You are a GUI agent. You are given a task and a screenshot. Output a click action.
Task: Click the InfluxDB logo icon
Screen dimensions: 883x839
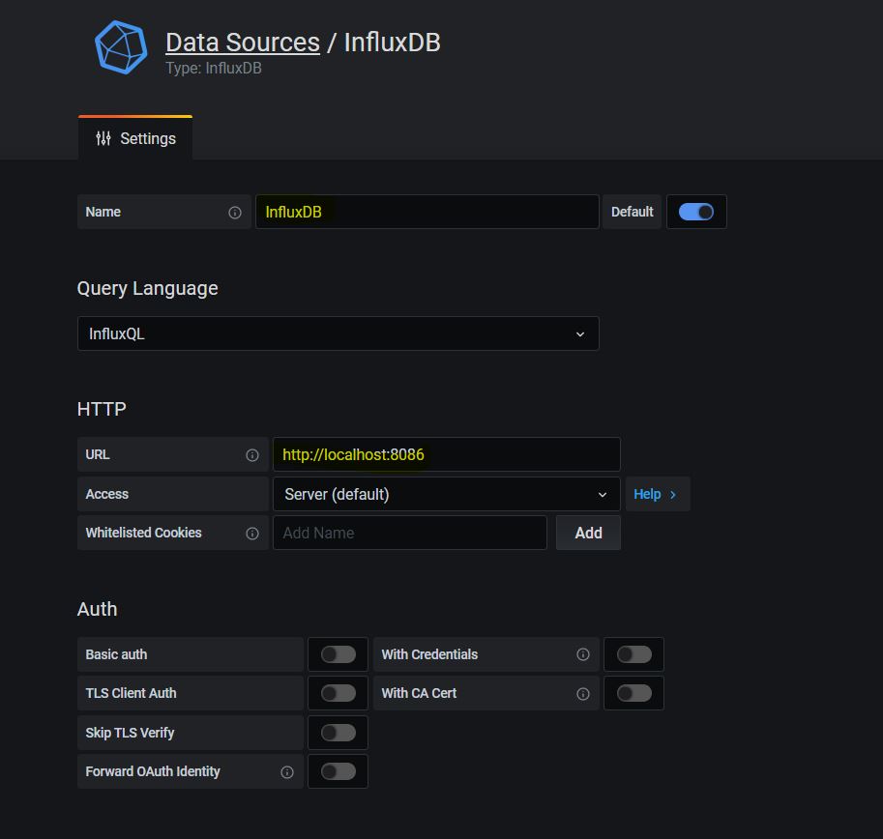pos(121,47)
